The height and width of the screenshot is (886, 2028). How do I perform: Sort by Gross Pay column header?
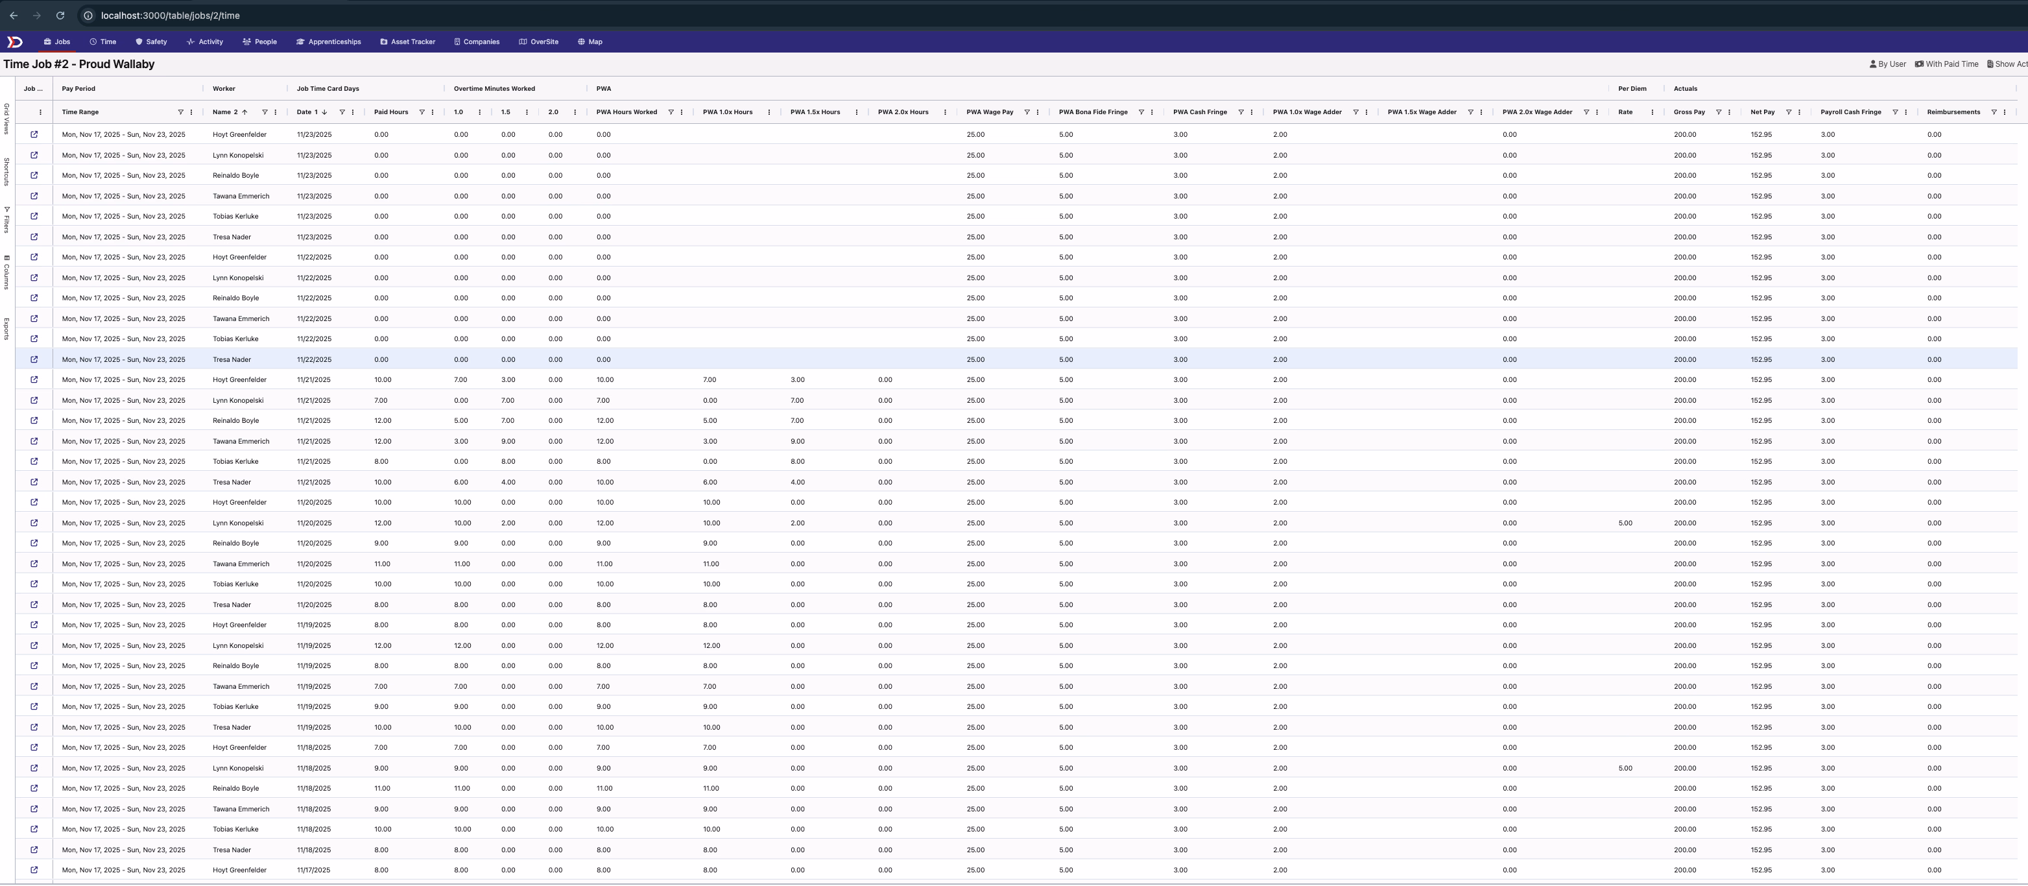[x=1689, y=112]
